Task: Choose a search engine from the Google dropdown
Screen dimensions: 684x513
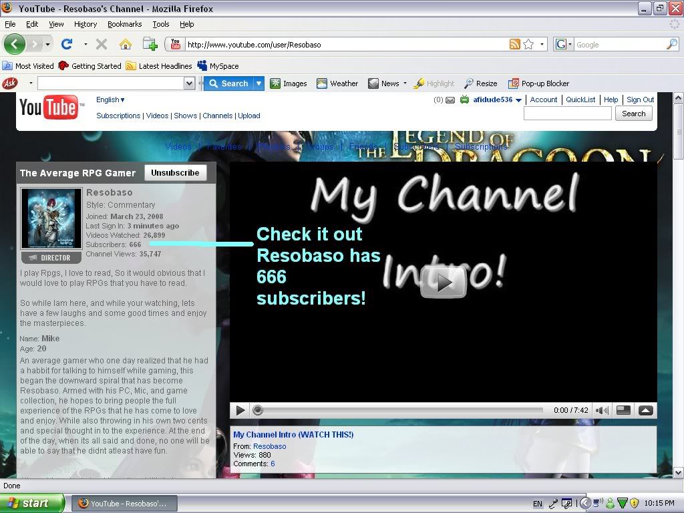Action: (563, 44)
